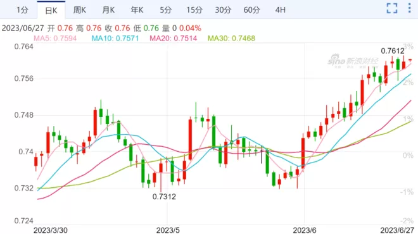Viewport: 418px width, 234px height.
Task: Open the fullscreen chart icon
Action: click(x=392, y=8)
